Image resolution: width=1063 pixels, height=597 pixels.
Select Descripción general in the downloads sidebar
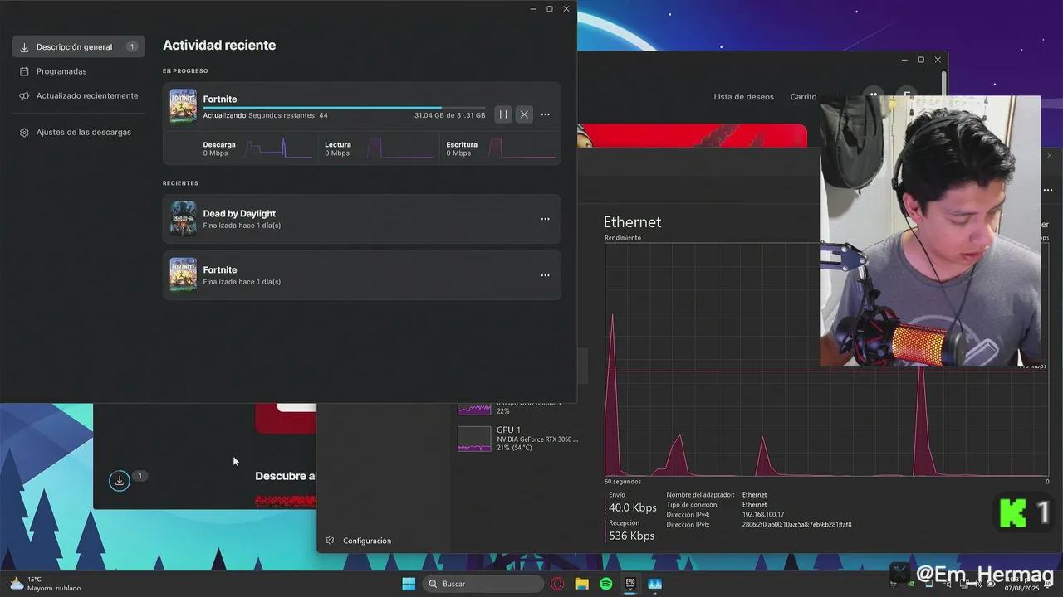pos(79,47)
